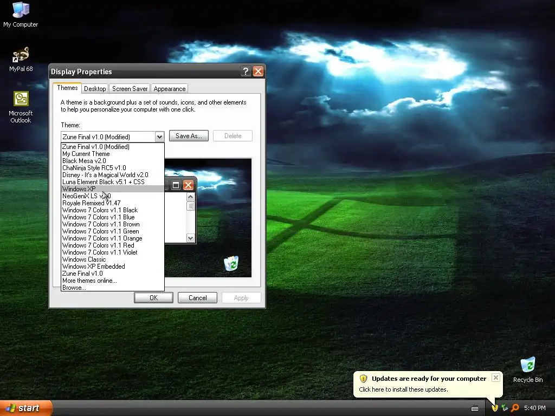Switch to the Appearance tab

pos(170,89)
